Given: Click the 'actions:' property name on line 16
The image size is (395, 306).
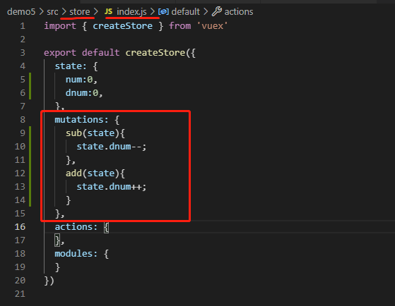Looking at the screenshot, I should (x=76, y=227).
